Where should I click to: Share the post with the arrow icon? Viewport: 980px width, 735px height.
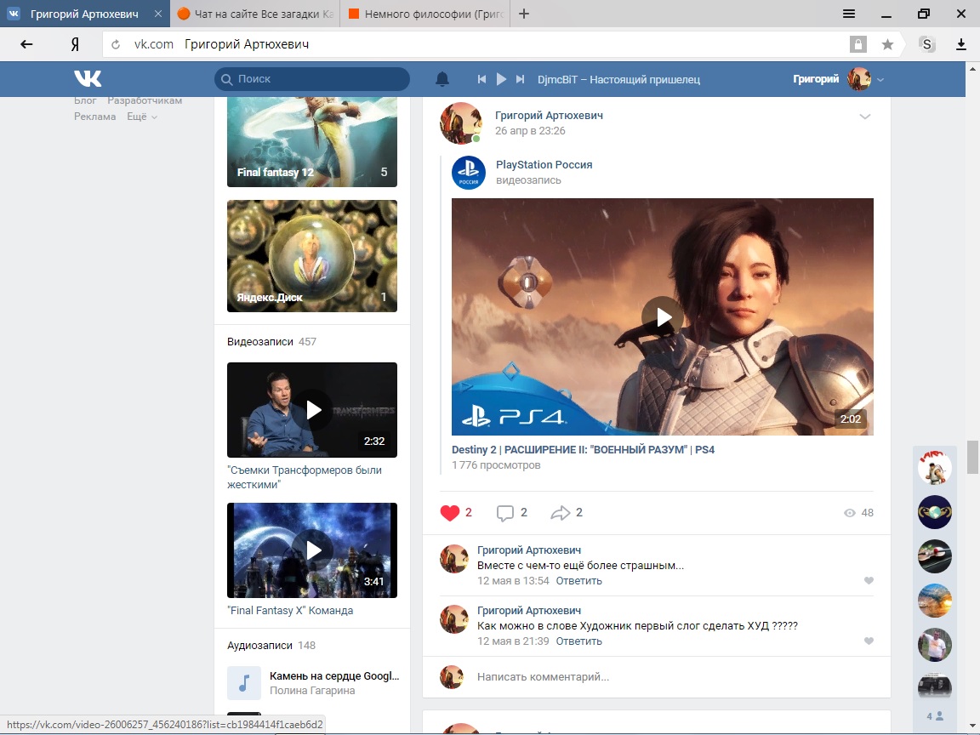tap(560, 513)
